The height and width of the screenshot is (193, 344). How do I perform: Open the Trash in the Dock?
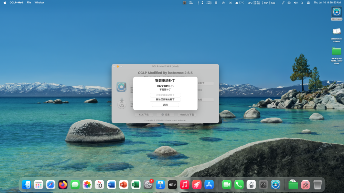click(318, 185)
